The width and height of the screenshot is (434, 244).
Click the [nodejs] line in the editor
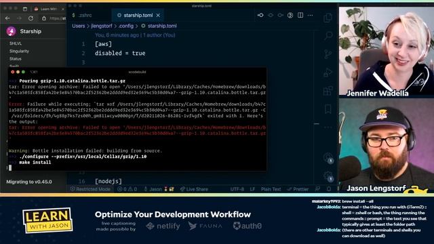[108, 181]
